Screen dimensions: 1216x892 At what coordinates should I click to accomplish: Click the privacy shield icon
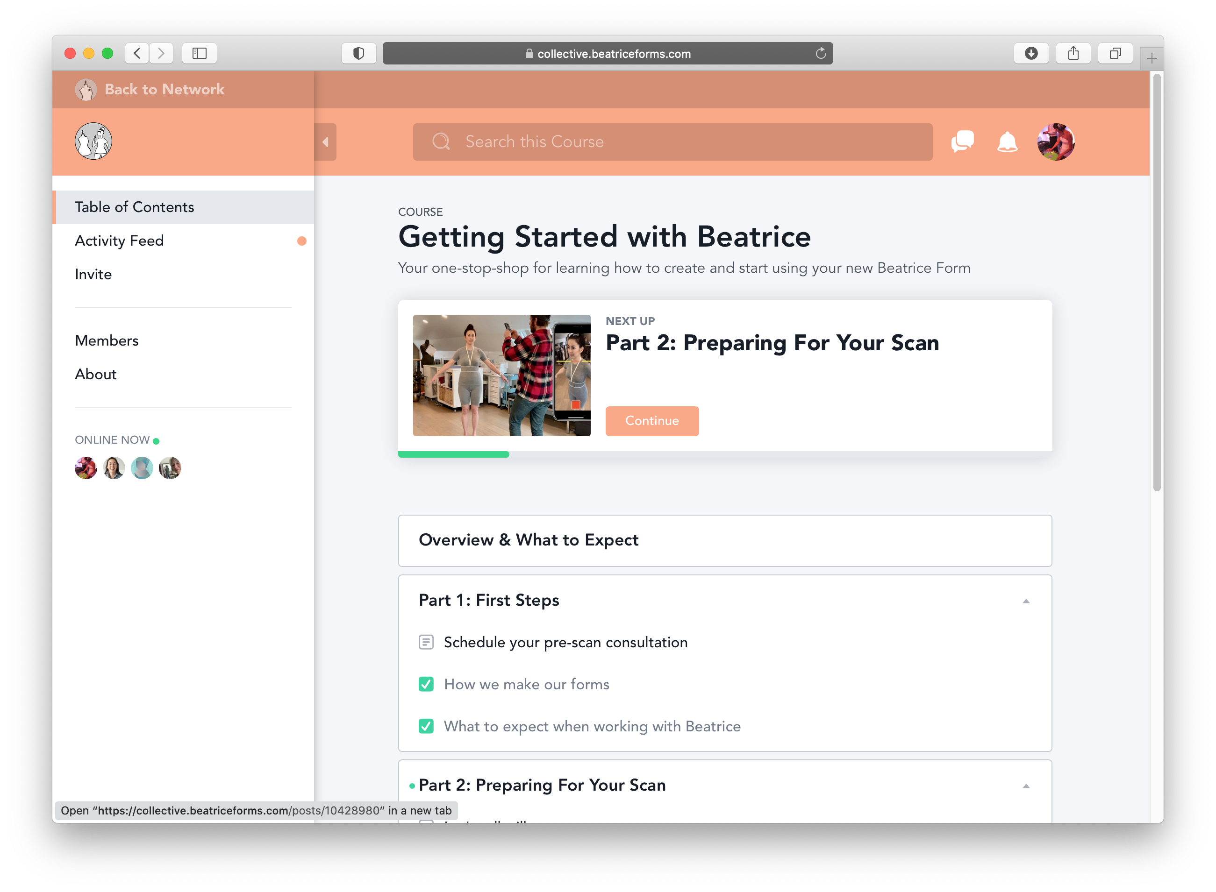pos(359,53)
